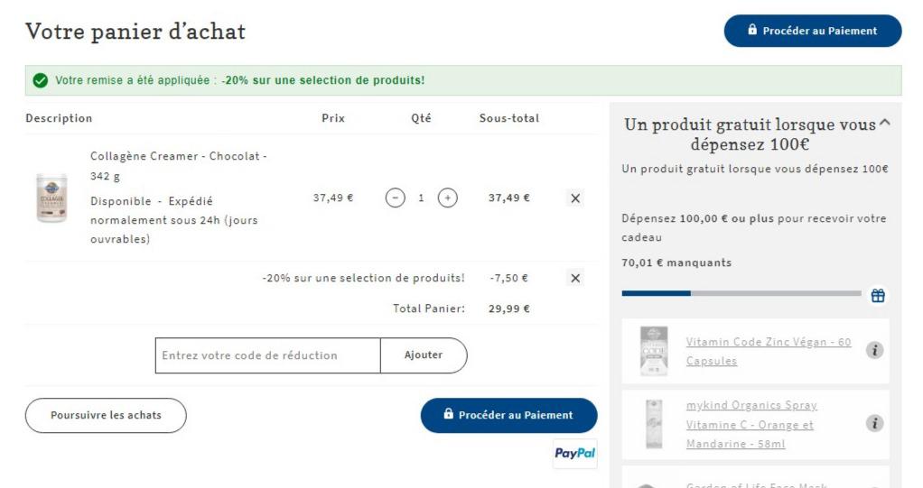This screenshot has height=488, width=923.
Task: Open Vitamin Code Zinc Végan product link
Action: pyautogui.click(x=769, y=351)
